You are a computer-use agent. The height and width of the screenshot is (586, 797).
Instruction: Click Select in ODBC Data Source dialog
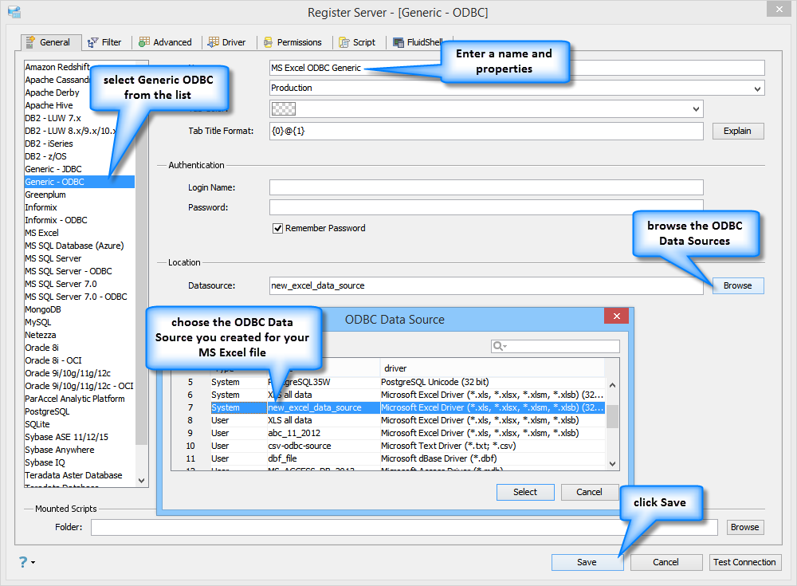(x=525, y=492)
